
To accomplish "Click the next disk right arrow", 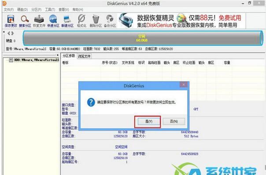I will (13, 33).
